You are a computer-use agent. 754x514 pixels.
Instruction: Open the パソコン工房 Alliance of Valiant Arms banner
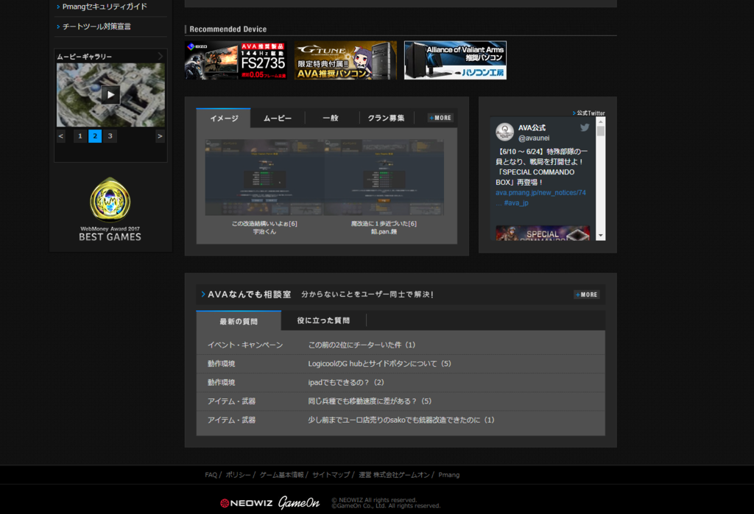pos(455,60)
